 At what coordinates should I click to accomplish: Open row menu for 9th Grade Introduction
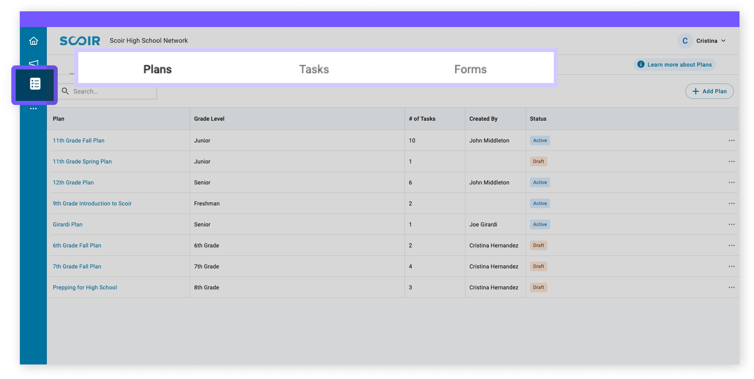[731, 203]
